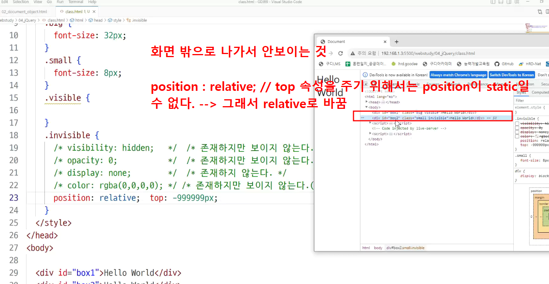The image size is (549, 284).
Task: Expand the head element in DOM tree
Action: 367,102
